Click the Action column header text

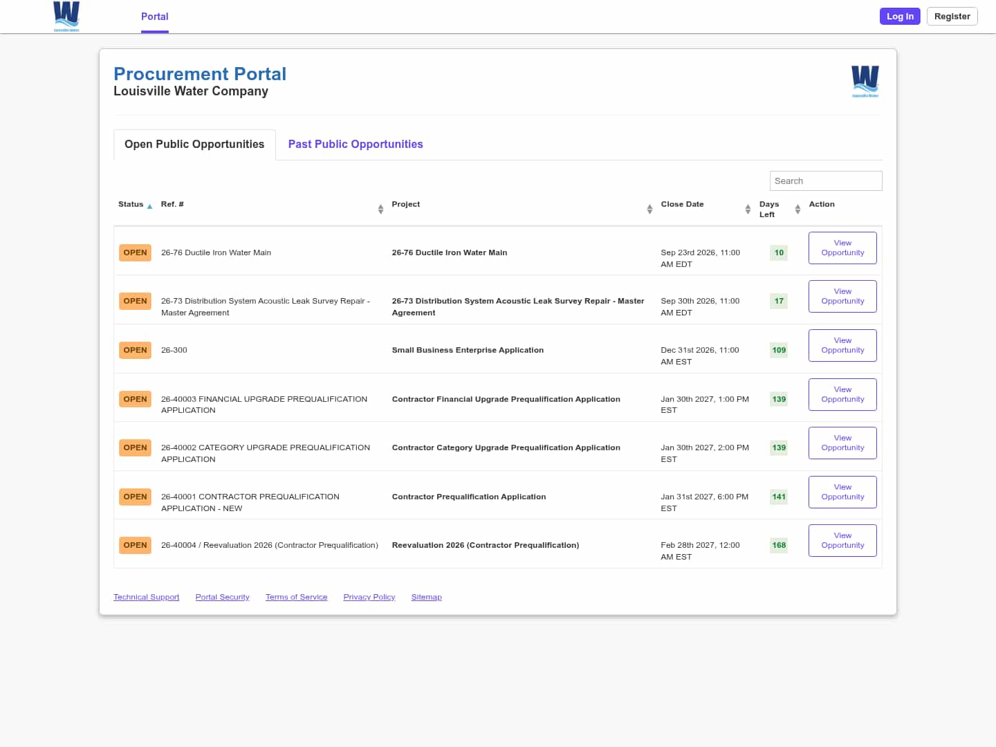[x=822, y=204]
